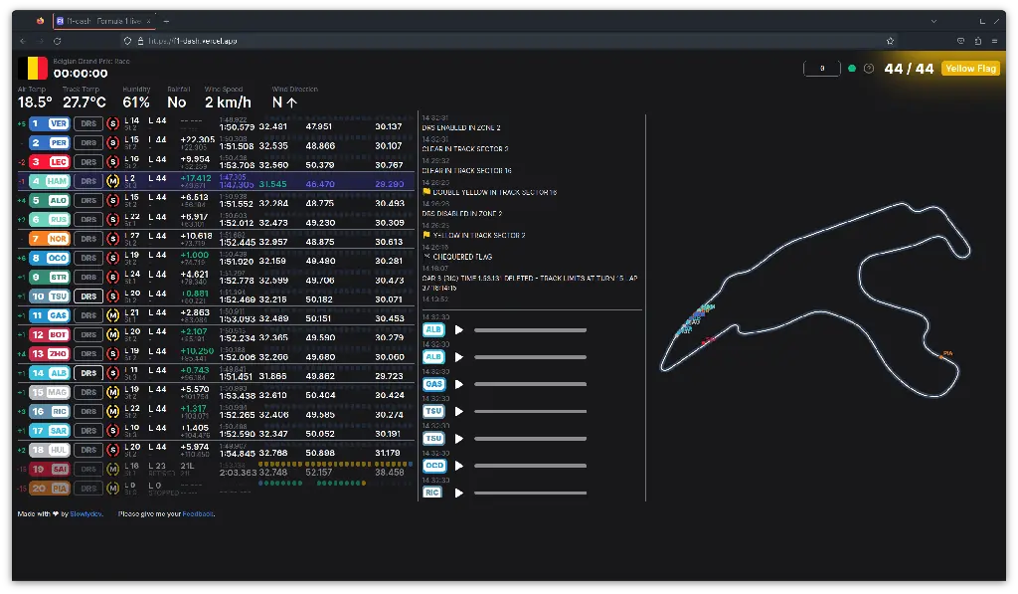Bookmark this page with star icon
Viewport: 1018px width, 594px height.
point(890,41)
